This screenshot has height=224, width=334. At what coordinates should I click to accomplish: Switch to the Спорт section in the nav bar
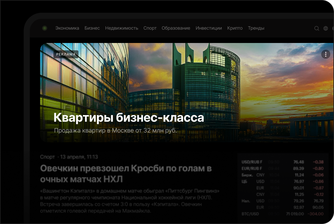click(x=150, y=28)
